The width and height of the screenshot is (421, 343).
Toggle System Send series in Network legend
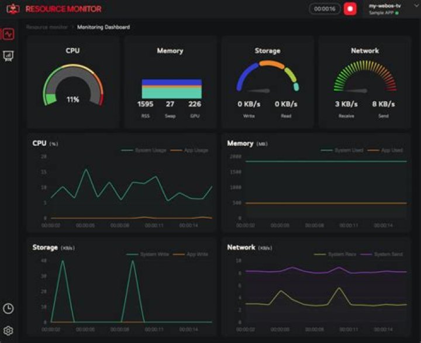click(381, 254)
